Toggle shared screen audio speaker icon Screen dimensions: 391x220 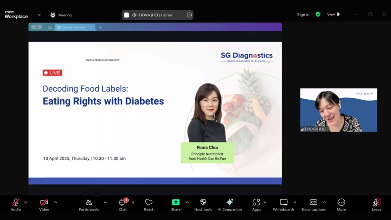[x=134, y=15]
